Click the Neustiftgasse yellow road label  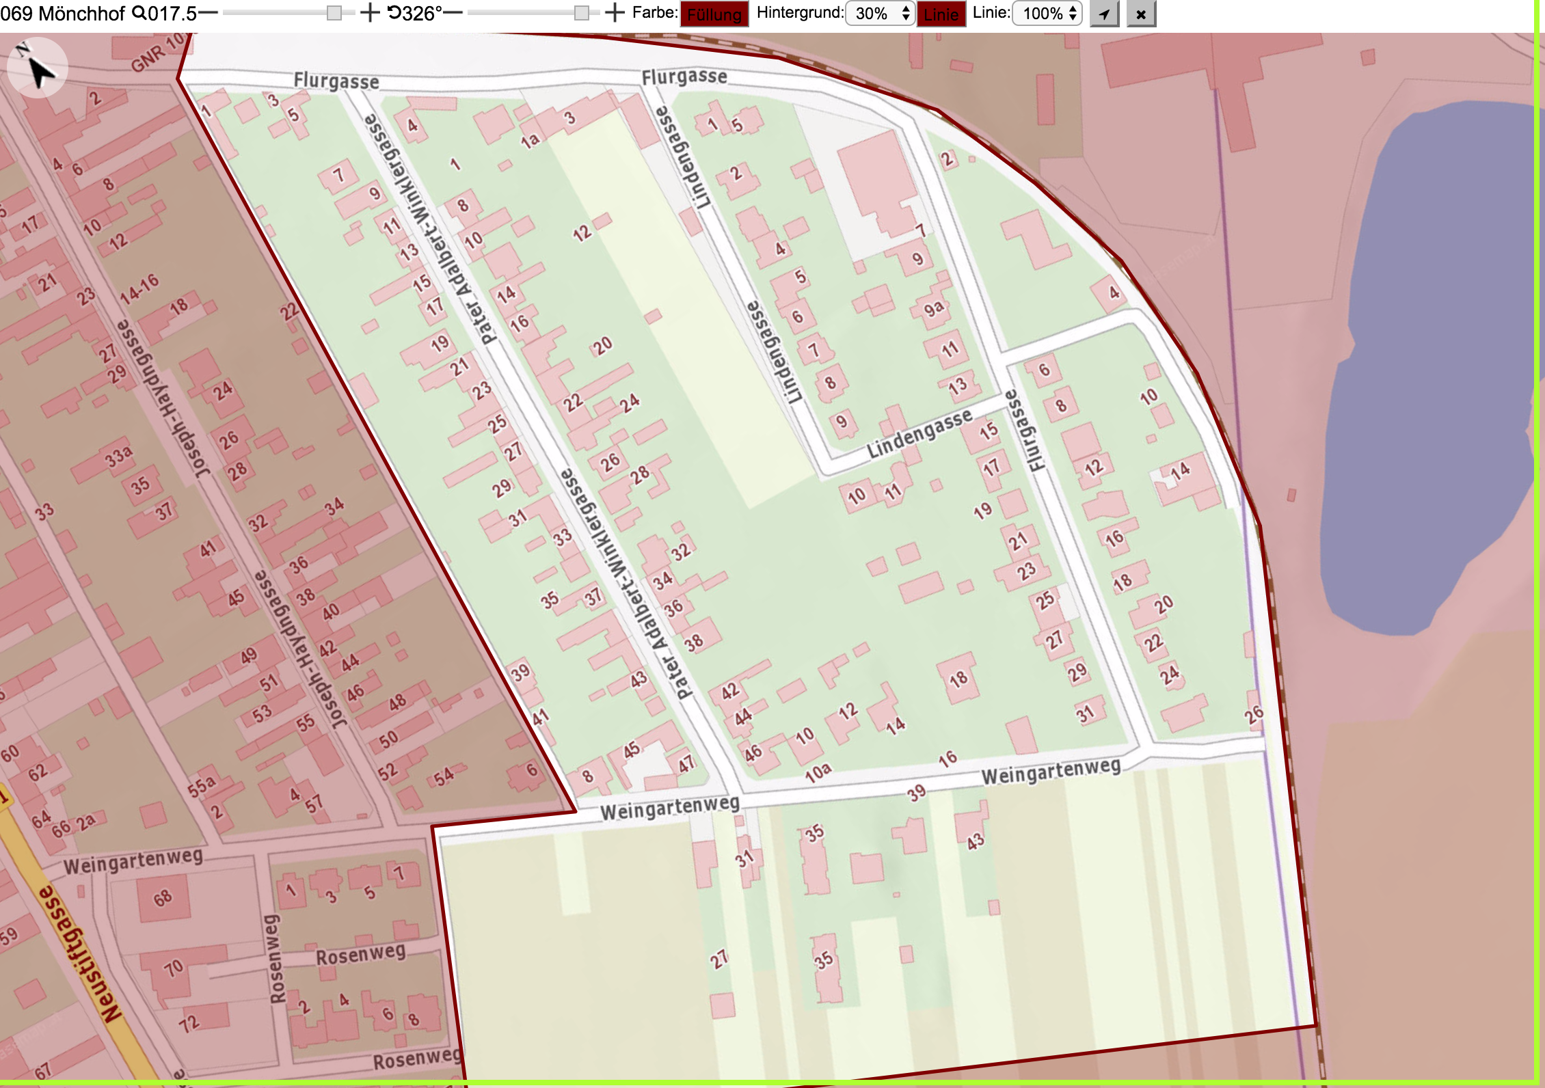click(77, 954)
